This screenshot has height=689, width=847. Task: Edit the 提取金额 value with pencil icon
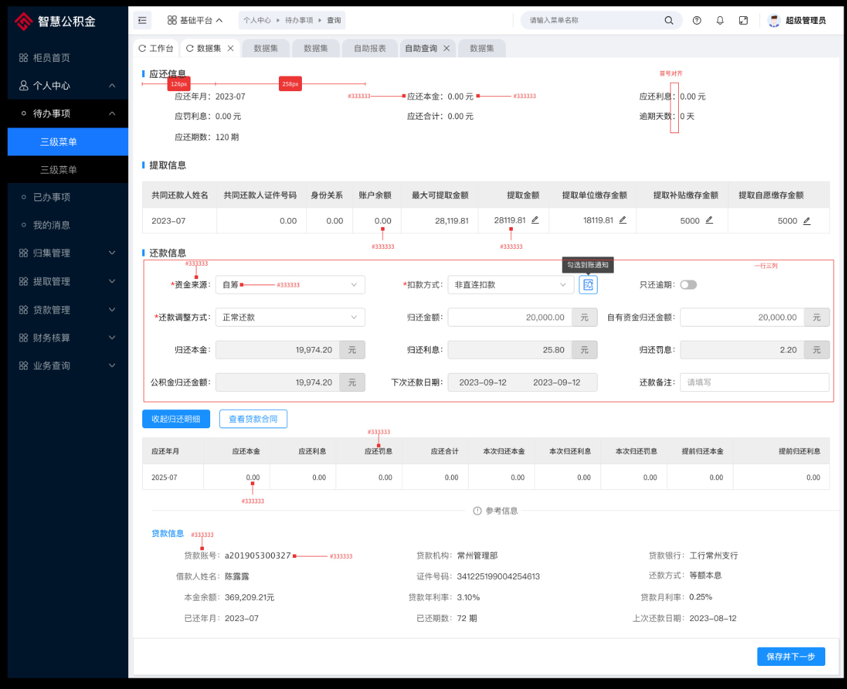(x=535, y=220)
